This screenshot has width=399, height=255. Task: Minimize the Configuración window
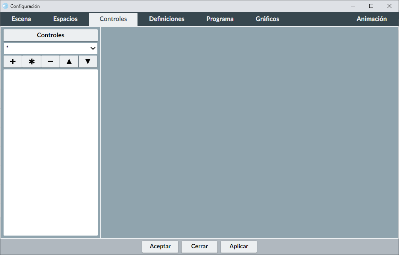[x=353, y=6]
